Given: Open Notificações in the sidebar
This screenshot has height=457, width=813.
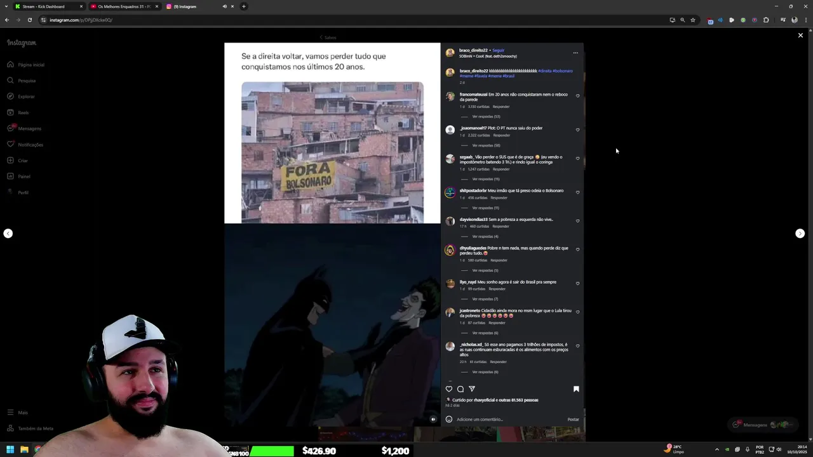Looking at the screenshot, I should (25, 145).
